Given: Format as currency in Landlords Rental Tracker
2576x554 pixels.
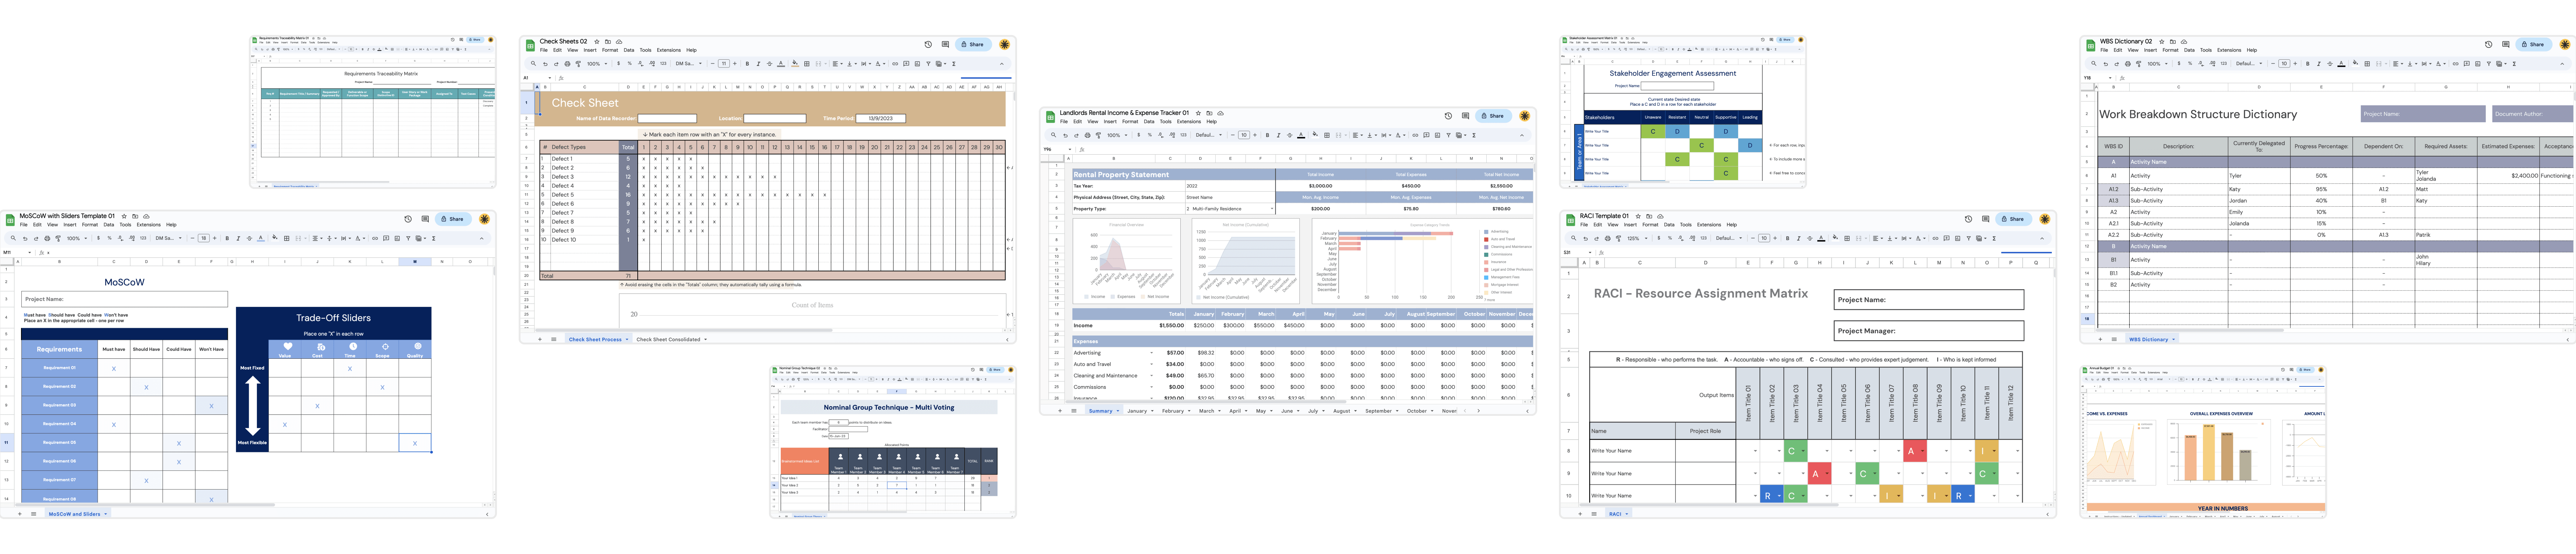Looking at the screenshot, I should (x=1139, y=135).
